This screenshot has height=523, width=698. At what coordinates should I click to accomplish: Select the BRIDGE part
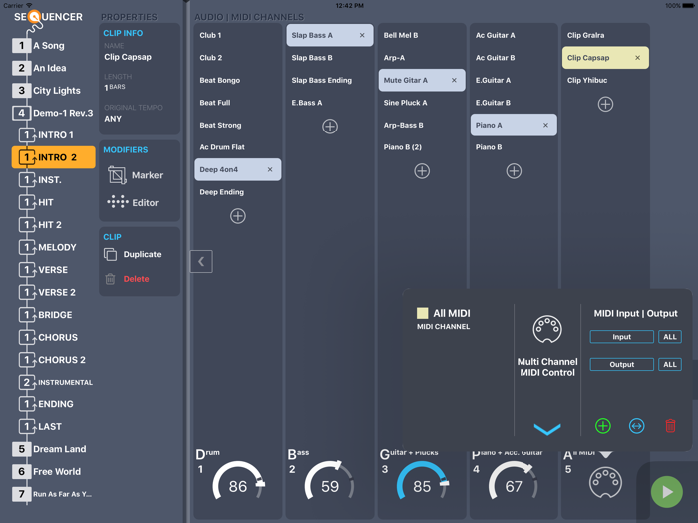(x=46, y=315)
